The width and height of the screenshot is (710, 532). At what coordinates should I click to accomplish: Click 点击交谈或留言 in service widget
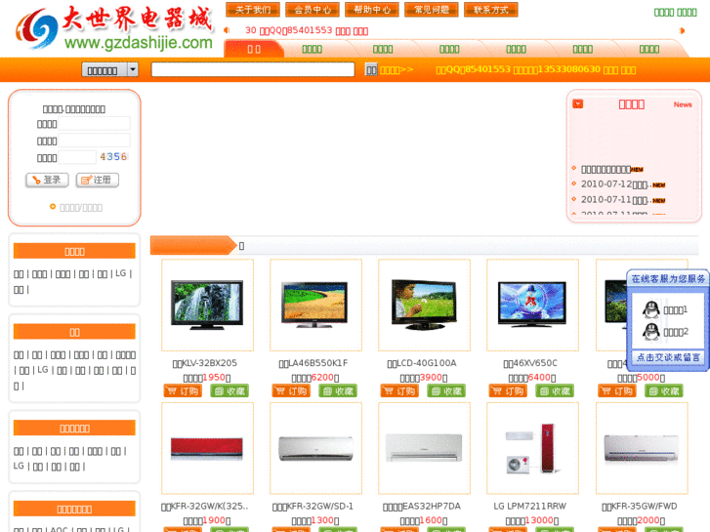tap(668, 357)
